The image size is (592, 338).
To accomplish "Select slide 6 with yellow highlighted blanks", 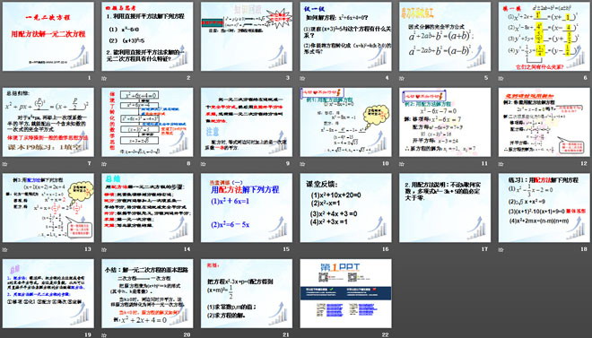I will [544, 36].
